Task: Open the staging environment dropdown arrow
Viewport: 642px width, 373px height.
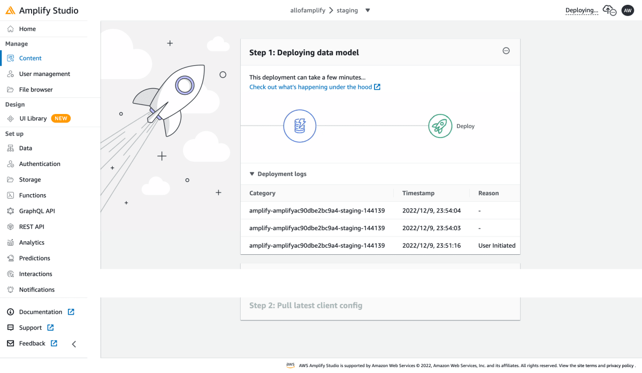Action: pos(368,10)
